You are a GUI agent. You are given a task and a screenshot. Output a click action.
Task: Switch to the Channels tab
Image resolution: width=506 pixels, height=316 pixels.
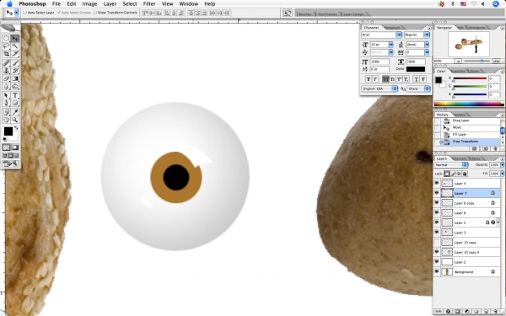[460, 158]
